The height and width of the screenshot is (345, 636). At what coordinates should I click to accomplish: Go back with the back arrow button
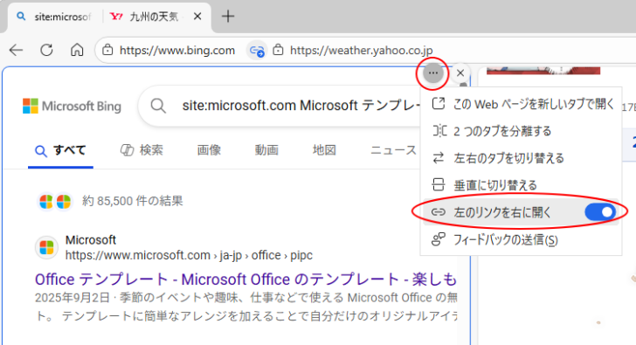click(x=17, y=51)
